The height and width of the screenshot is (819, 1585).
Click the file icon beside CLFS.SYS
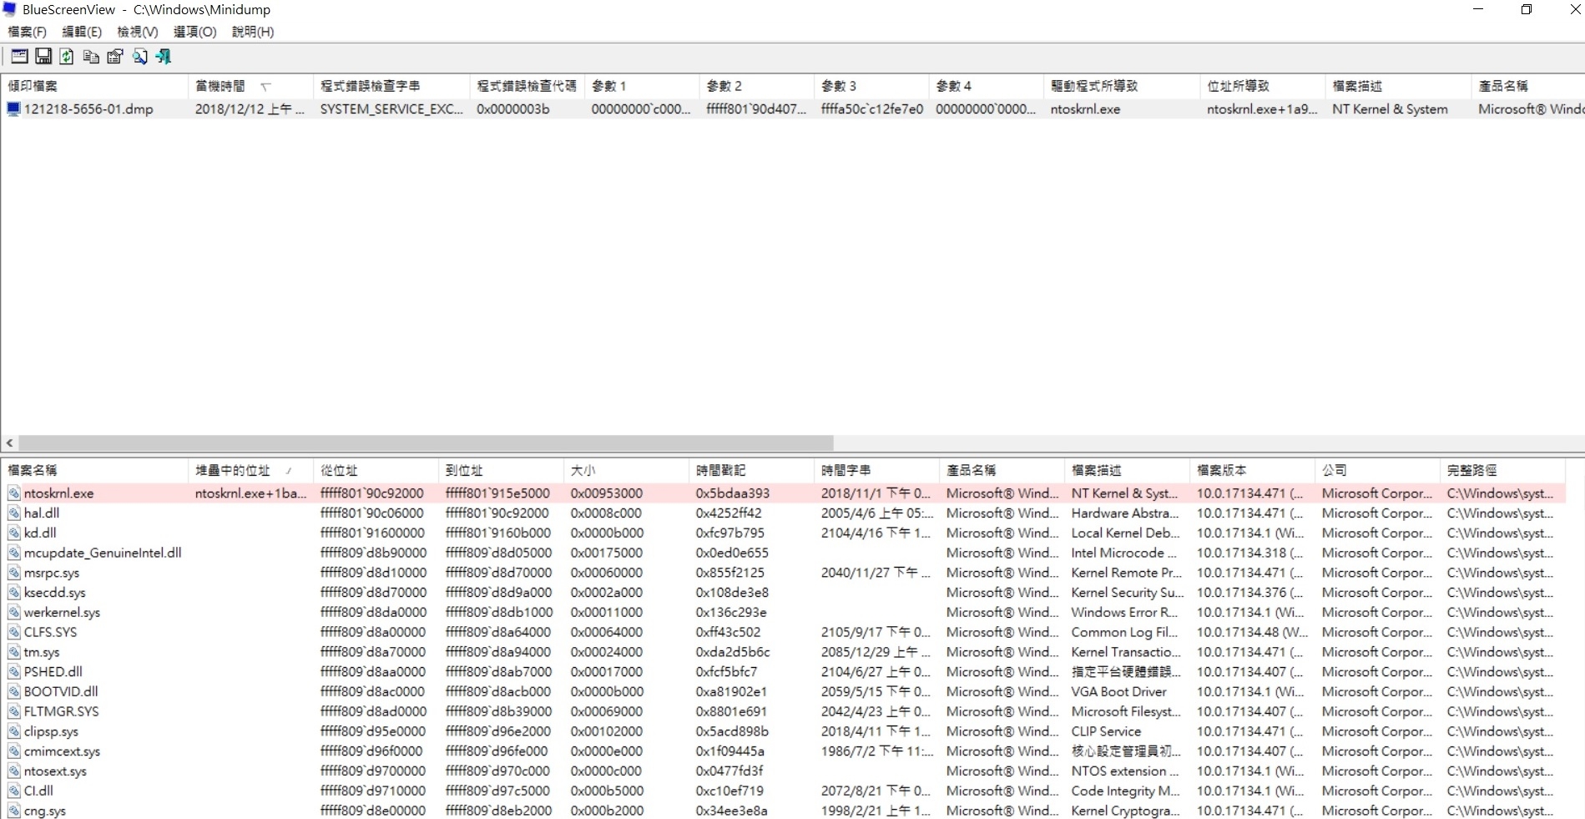click(x=14, y=632)
